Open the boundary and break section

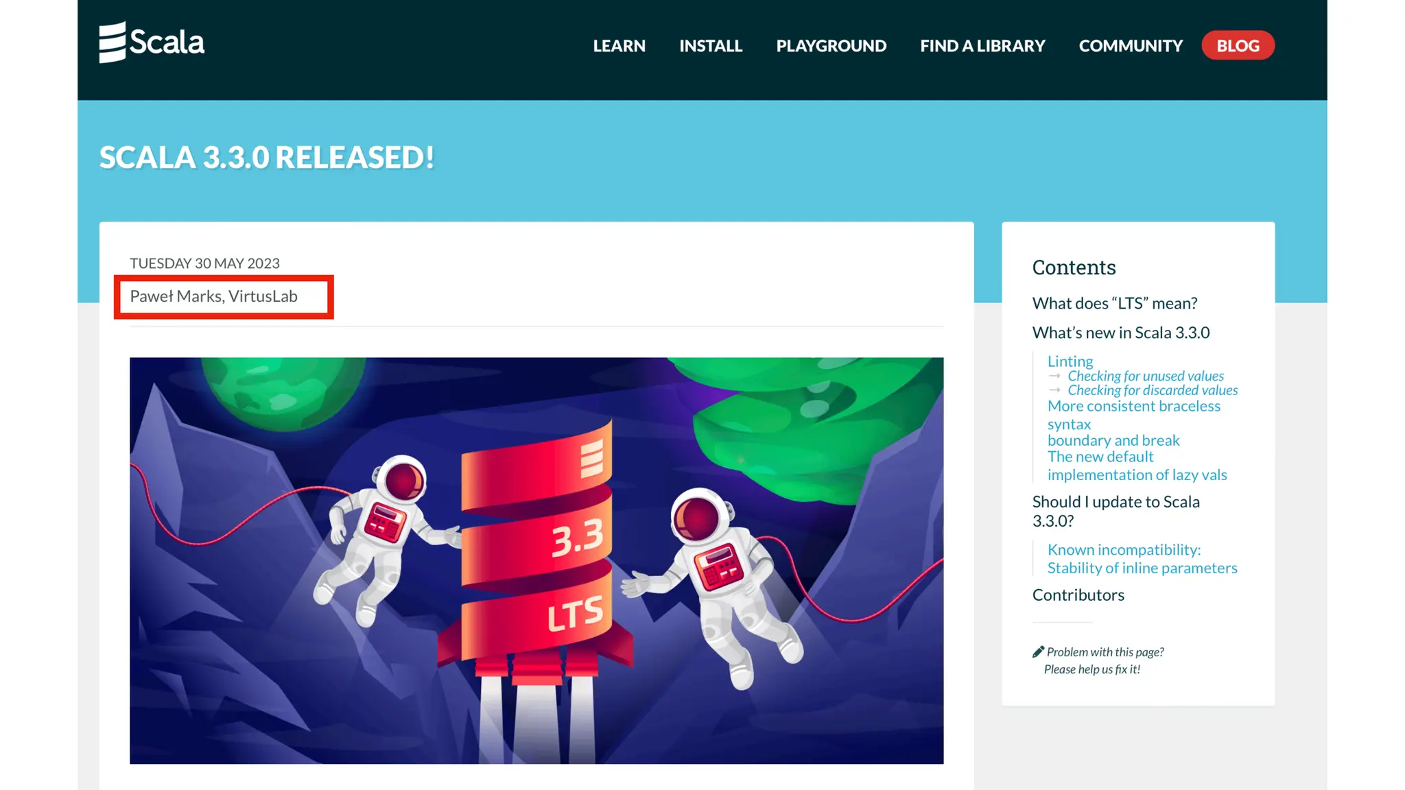(1113, 440)
